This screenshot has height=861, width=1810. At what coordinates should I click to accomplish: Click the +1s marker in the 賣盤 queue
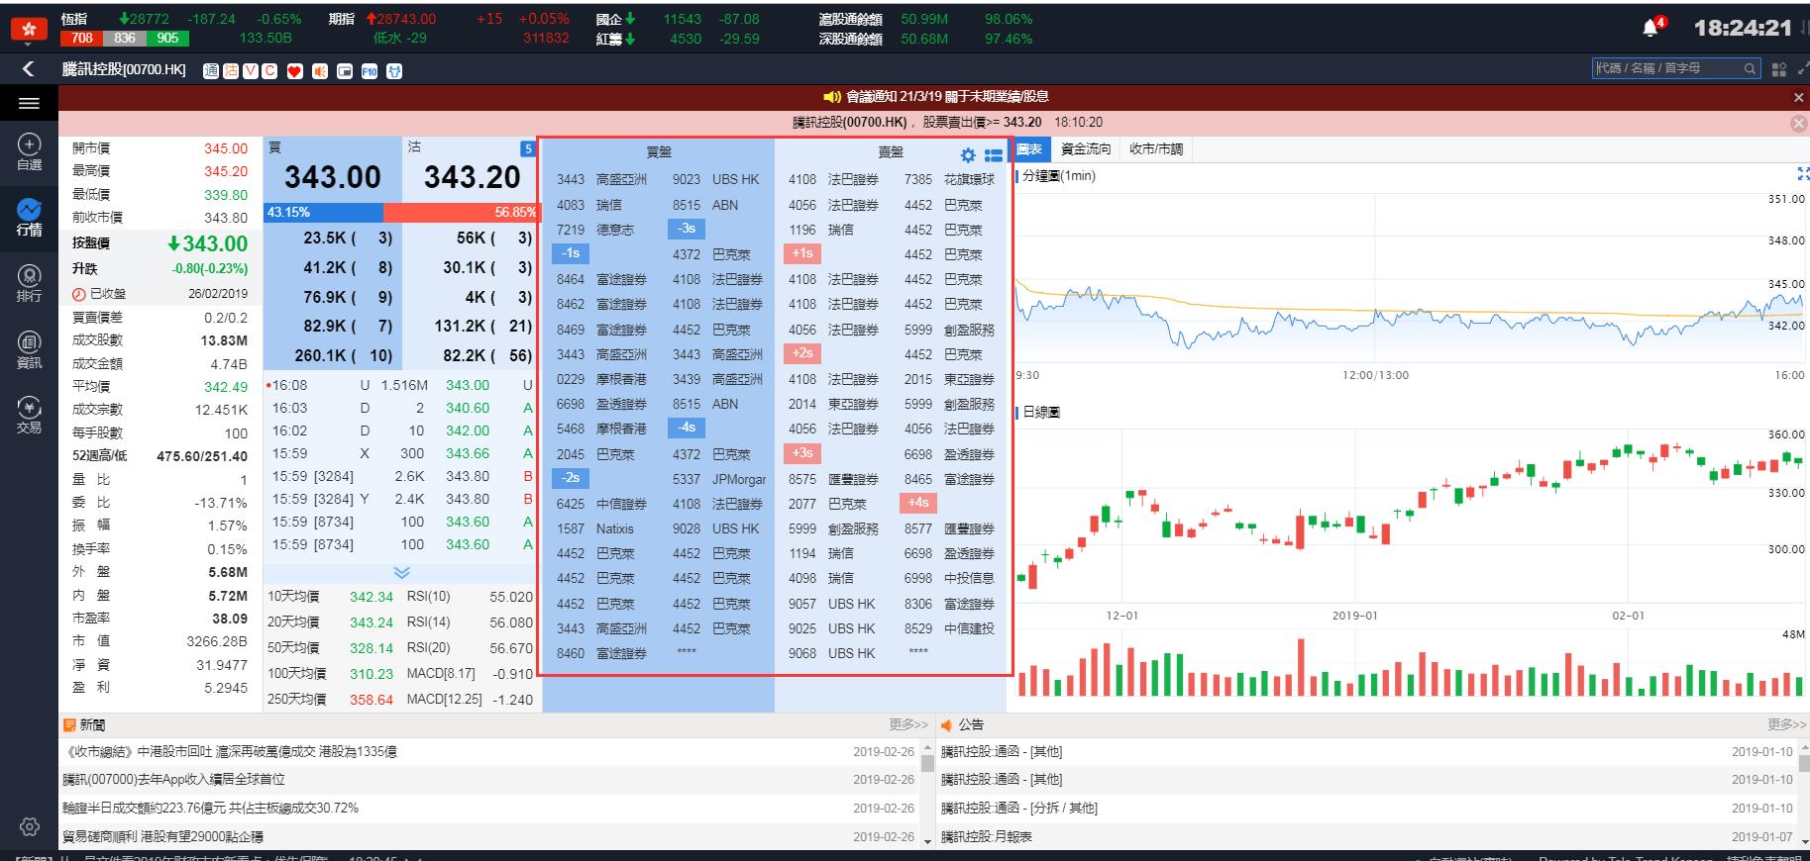click(x=802, y=253)
